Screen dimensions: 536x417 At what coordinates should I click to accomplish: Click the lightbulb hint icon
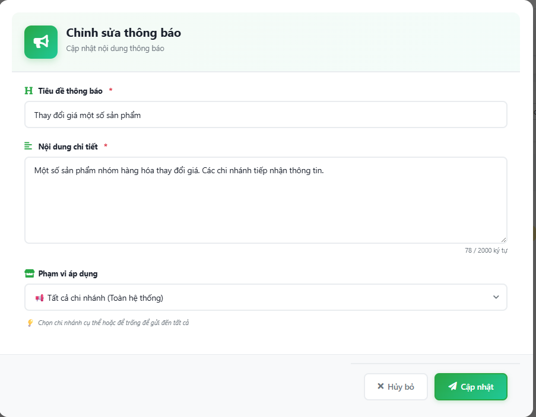(30, 323)
